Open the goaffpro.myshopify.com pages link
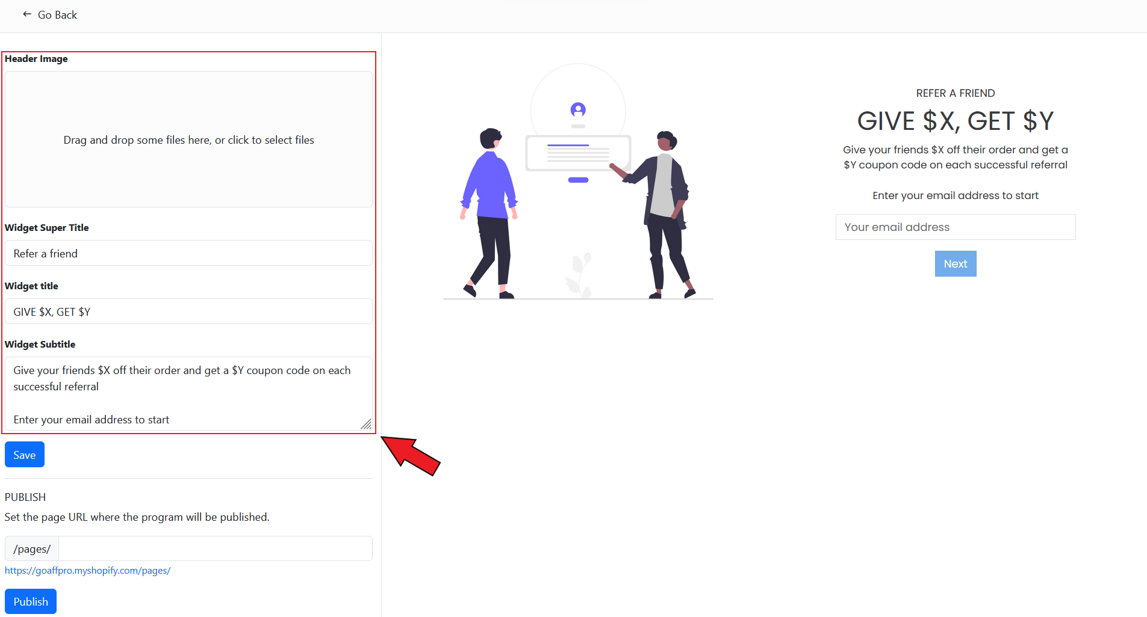 pyautogui.click(x=88, y=571)
